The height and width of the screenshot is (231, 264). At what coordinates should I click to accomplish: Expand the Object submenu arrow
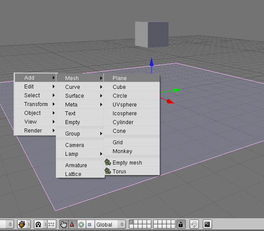54,113
